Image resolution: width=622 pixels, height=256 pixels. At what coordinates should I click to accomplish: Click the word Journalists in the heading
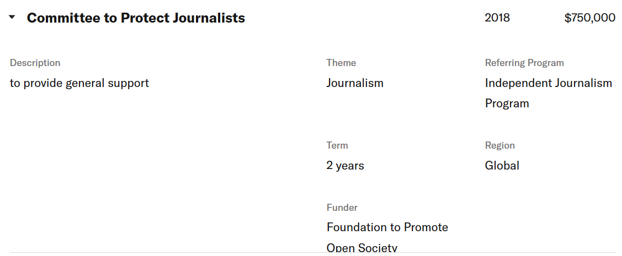tap(209, 18)
